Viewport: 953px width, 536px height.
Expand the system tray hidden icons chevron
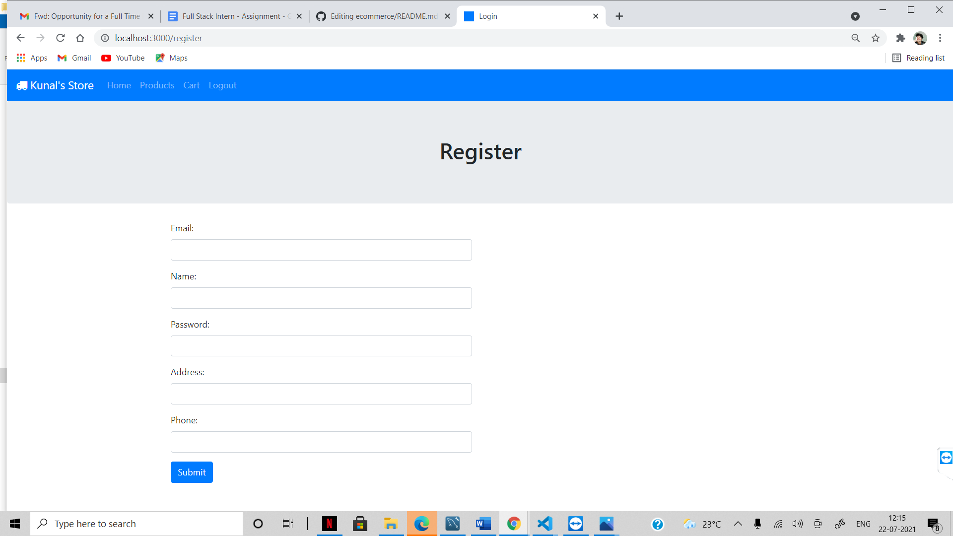pyautogui.click(x=738, y=524)
